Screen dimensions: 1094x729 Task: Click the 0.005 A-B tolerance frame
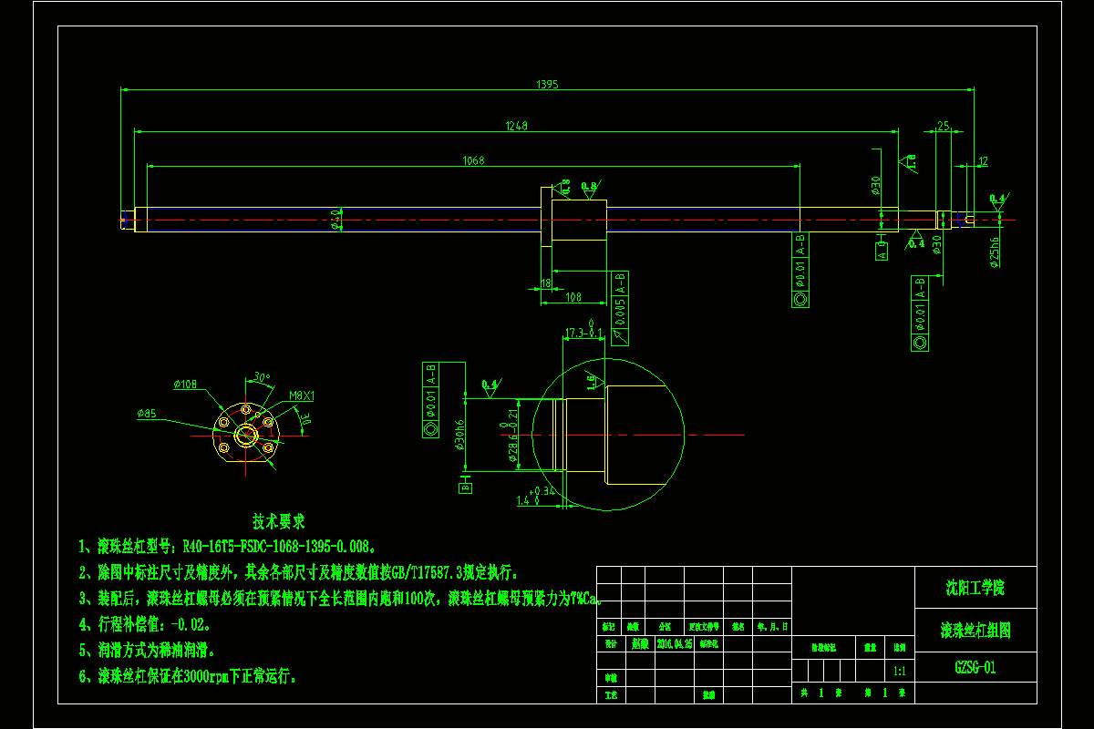point(619,308)
